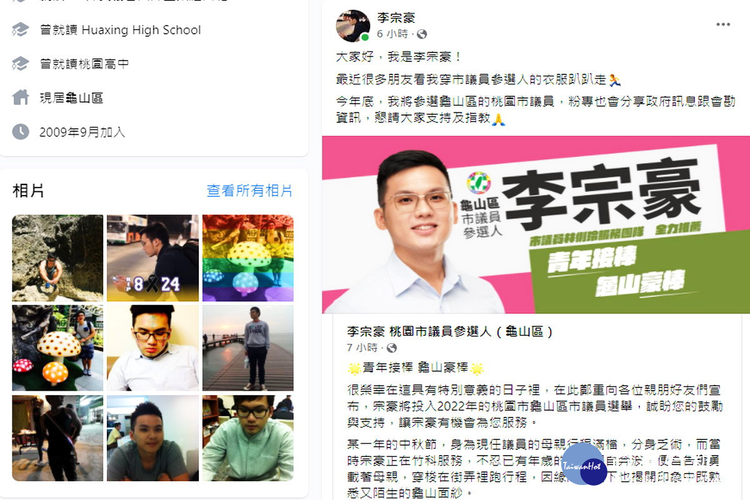Image resolution: width=750 pixels, height=500 pixels.
Task: Open photo of man standing on pier
Action: (247, 347)
